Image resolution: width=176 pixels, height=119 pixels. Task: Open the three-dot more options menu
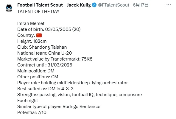tap(169, 5)
